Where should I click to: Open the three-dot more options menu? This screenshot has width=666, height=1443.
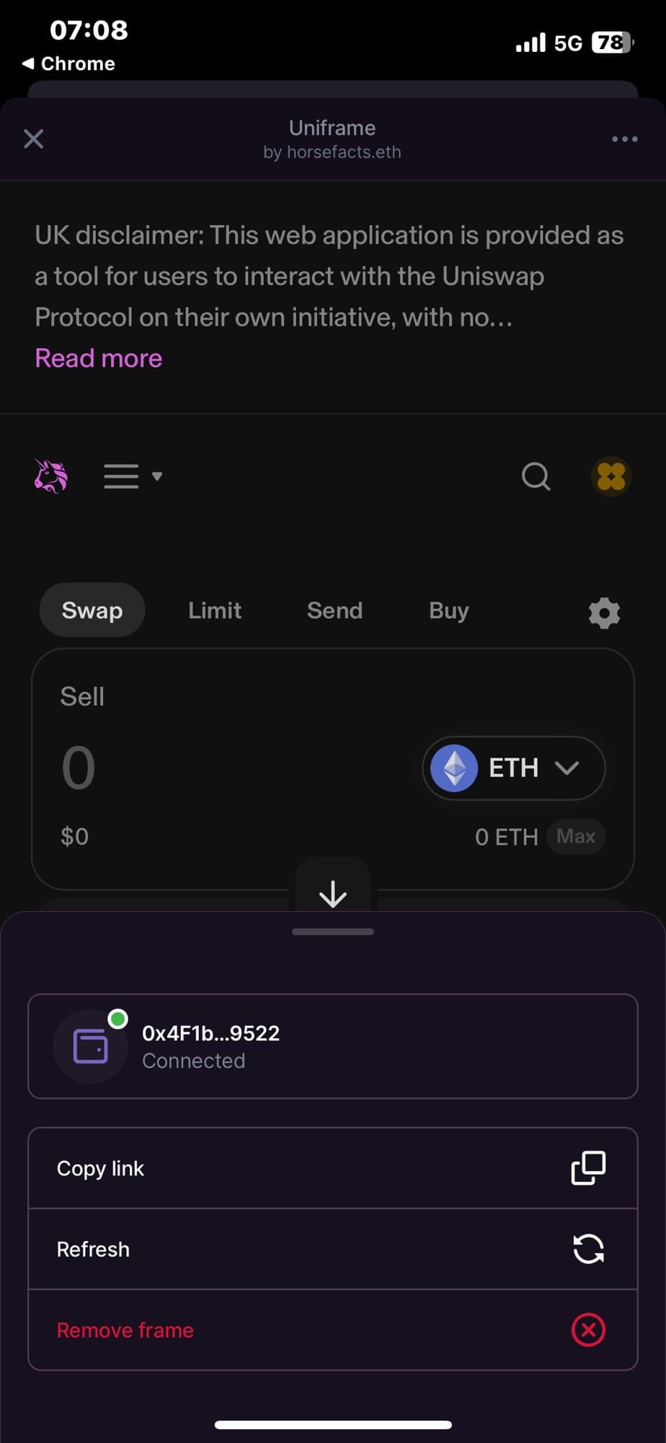(624, 139)
